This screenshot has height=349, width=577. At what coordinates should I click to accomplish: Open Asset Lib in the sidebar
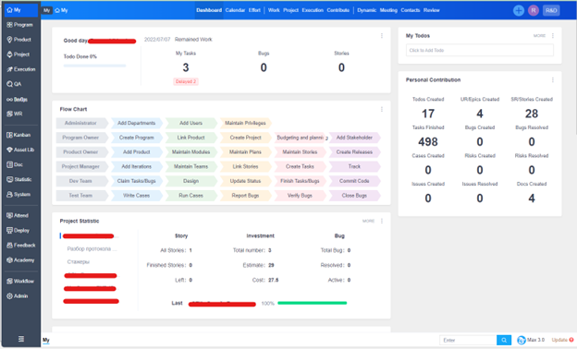click(20, 150)
